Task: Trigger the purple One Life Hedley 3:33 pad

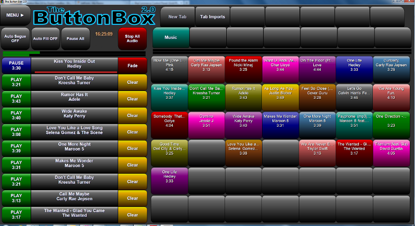Action: point(170,181)
